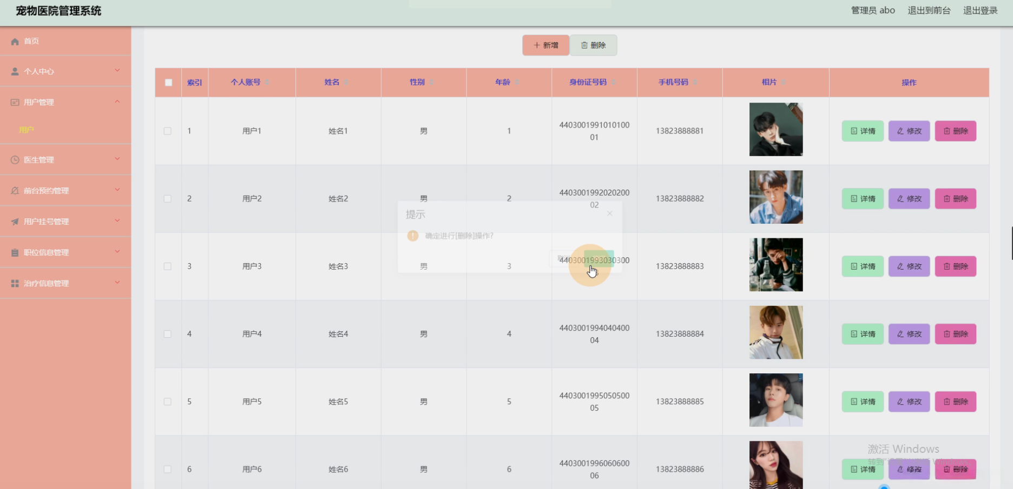The image size is (1013, 489).
Task: Sort the table by 姓名 using its sort arrows
Action: pos(346,82)
